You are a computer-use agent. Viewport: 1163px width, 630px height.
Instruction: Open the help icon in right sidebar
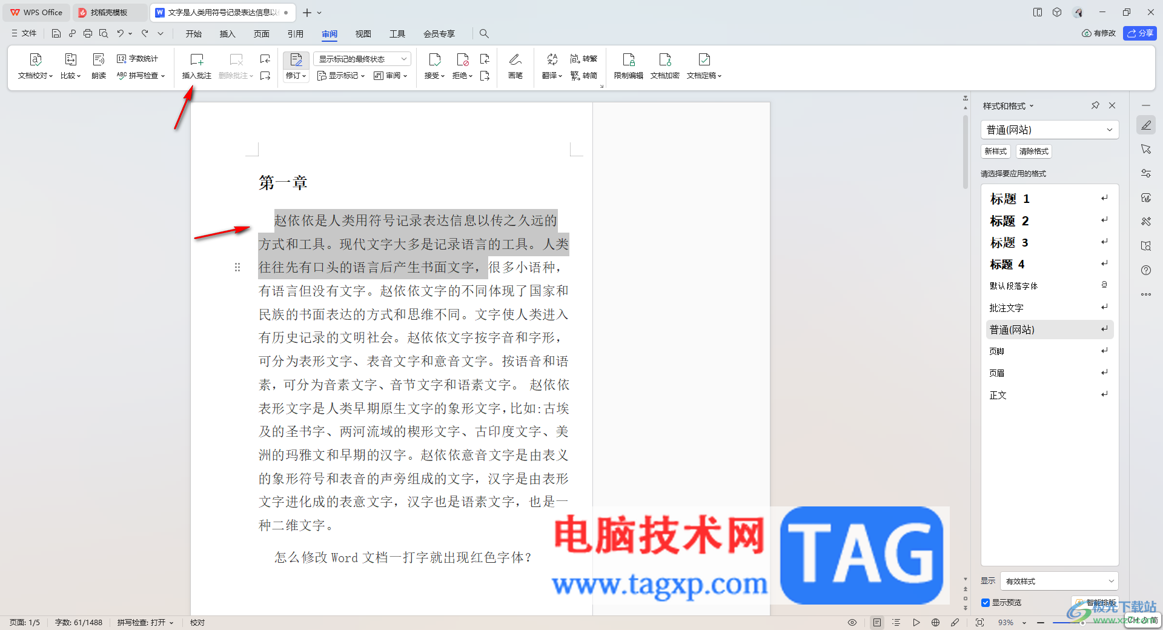1146,270
